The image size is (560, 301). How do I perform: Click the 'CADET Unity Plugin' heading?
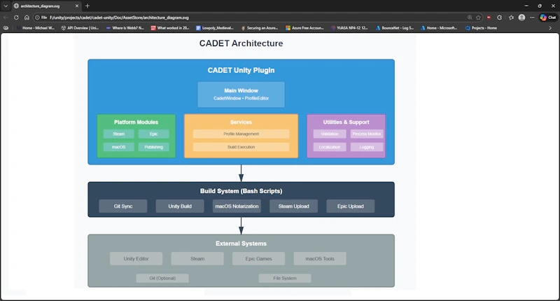tap(241, 70)
